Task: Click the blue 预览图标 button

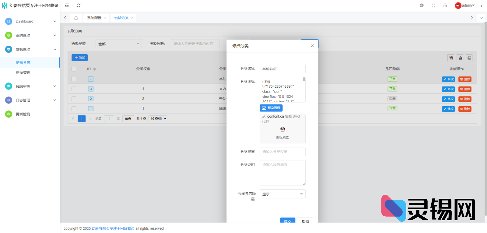Action: [x=271, y=108]
